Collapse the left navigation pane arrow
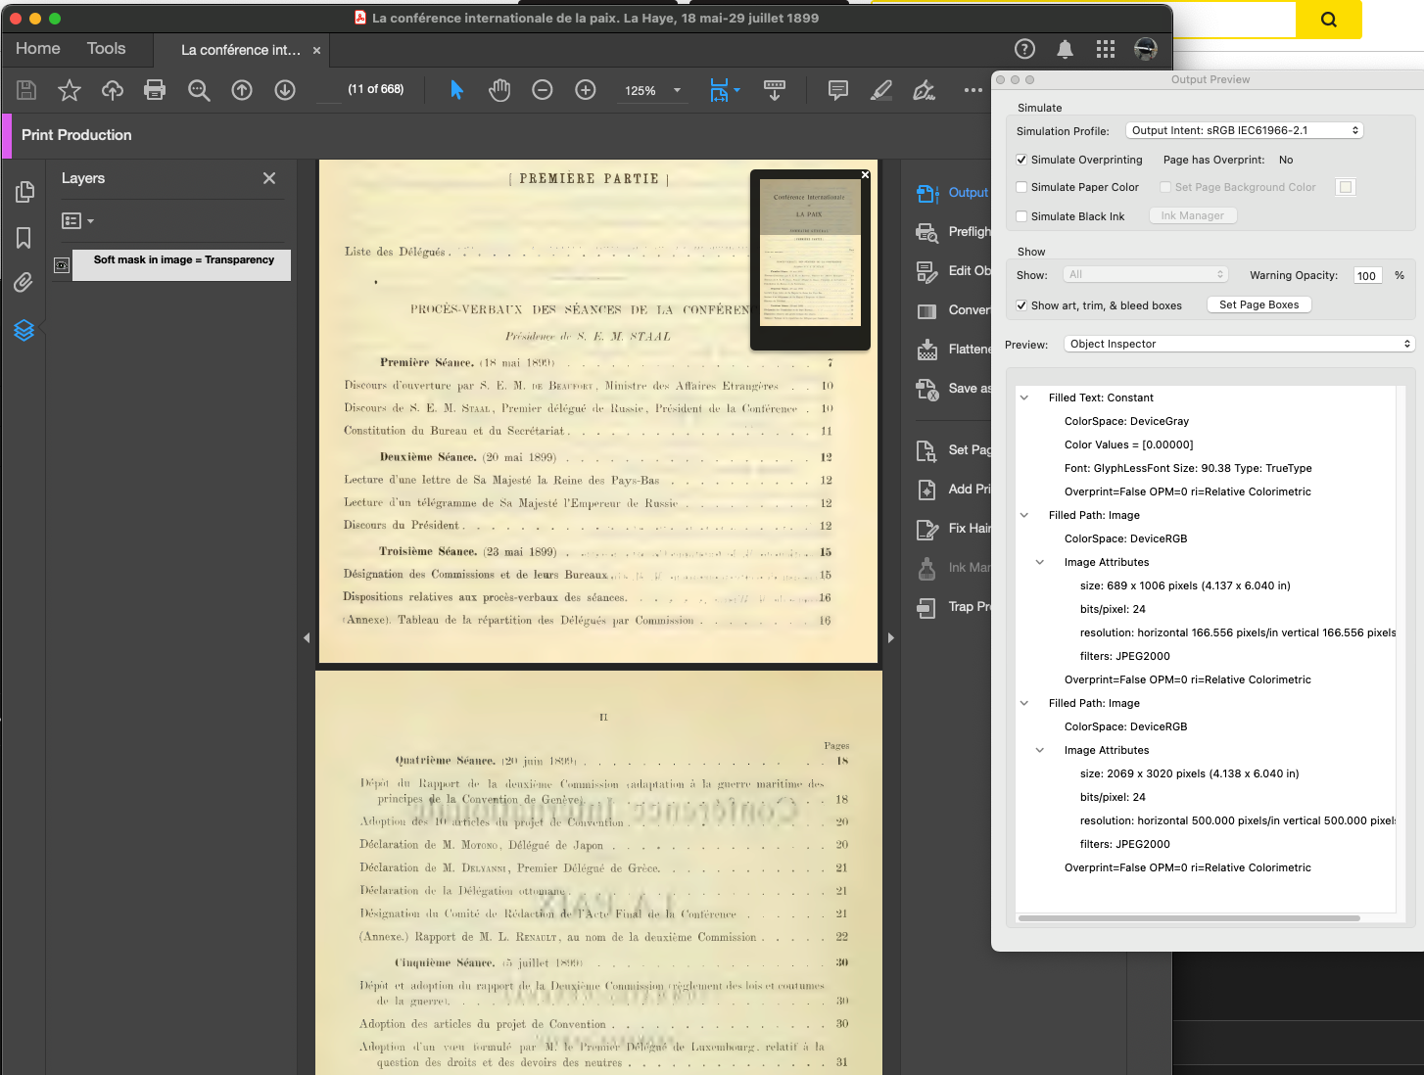 307,637
